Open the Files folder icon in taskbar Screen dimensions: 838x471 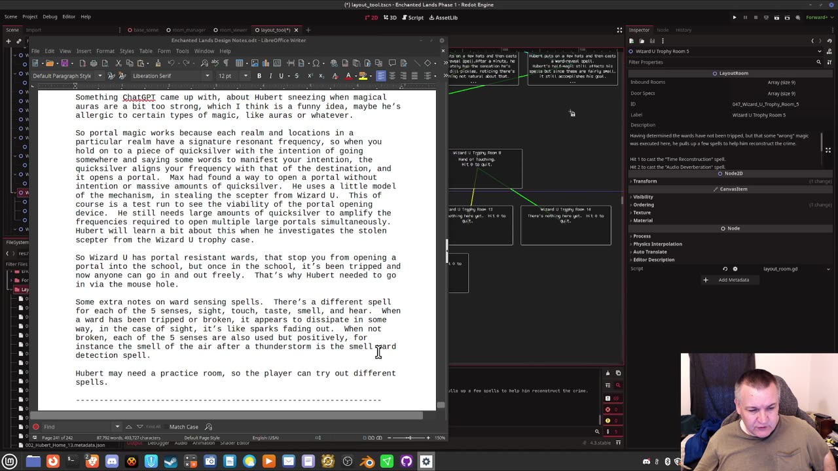click(x=33, y=461)
